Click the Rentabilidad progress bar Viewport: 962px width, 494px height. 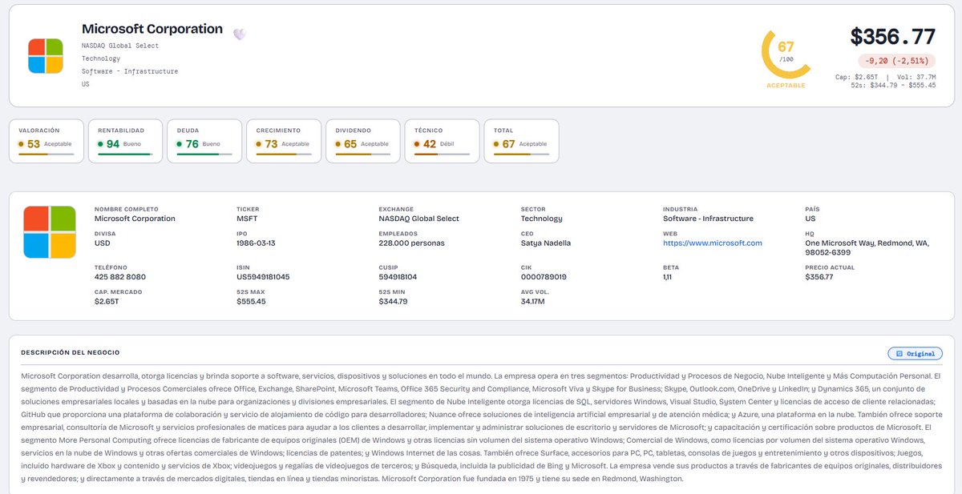125,154
